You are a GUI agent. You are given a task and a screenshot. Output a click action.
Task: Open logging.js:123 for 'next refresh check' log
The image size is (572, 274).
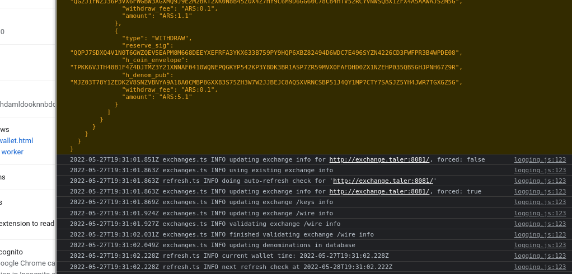click(x=540, y=267)
